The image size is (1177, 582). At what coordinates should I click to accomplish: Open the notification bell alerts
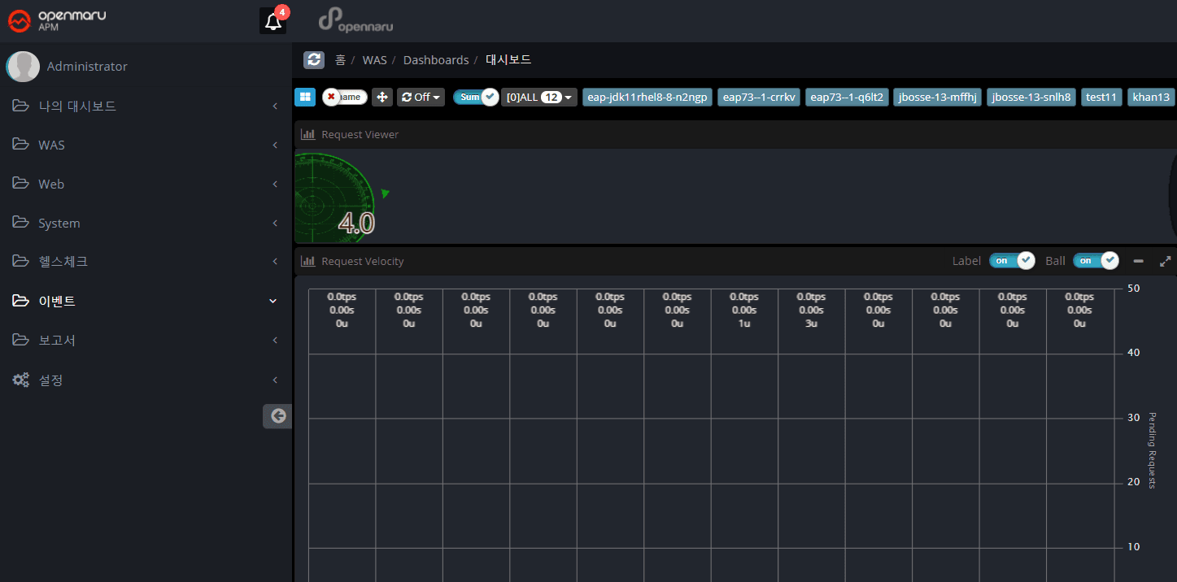click(x=273, y=22)
